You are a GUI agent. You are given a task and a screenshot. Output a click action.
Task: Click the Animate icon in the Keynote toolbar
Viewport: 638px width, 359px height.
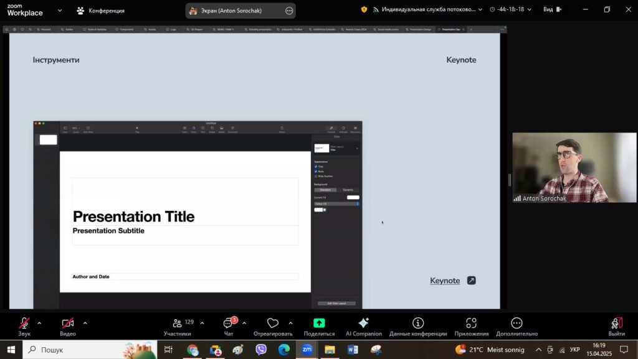[343, 129]
